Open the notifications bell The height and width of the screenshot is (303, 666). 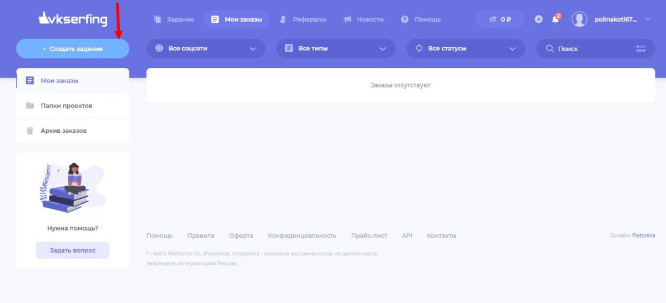coord(555,19)
